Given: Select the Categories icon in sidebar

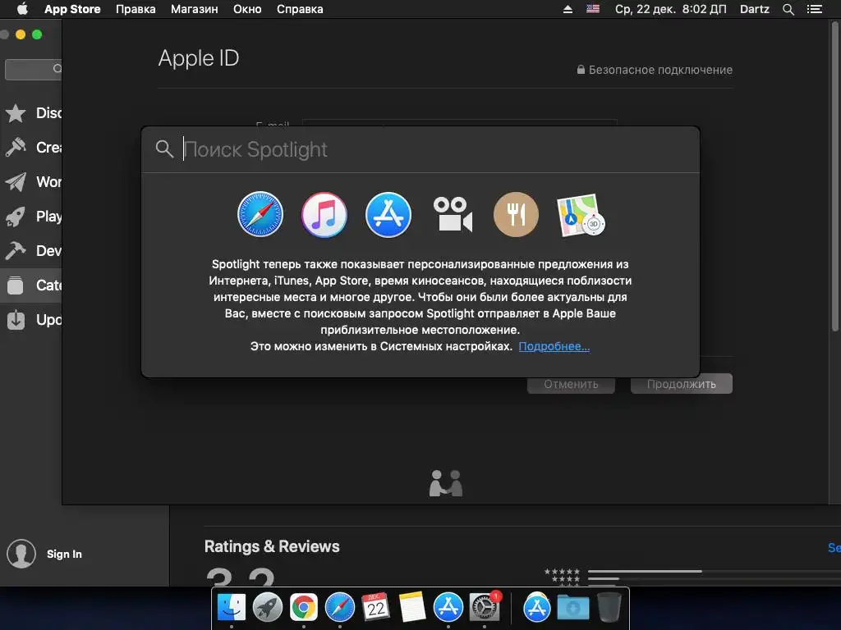Looking at the screenshot, I should click(x=16, y=285).
